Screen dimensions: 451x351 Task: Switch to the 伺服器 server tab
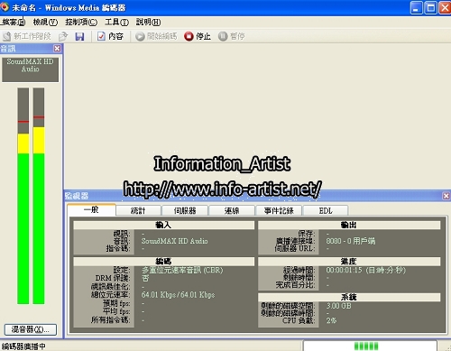(x=185, y=210)
